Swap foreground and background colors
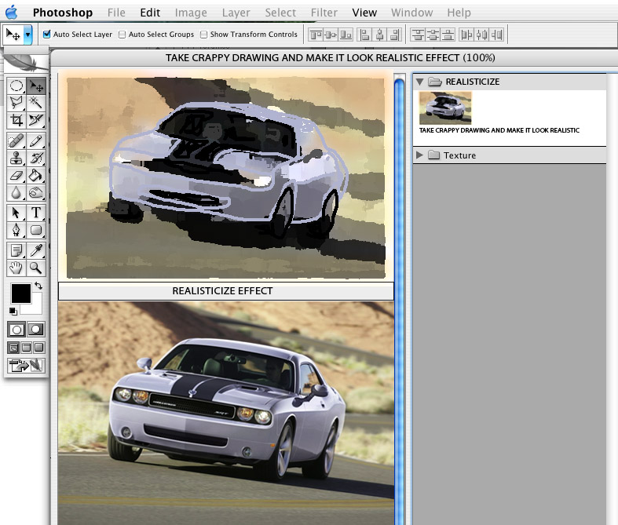This screenshot has height=525, width=618. click(x=38, y=286)
